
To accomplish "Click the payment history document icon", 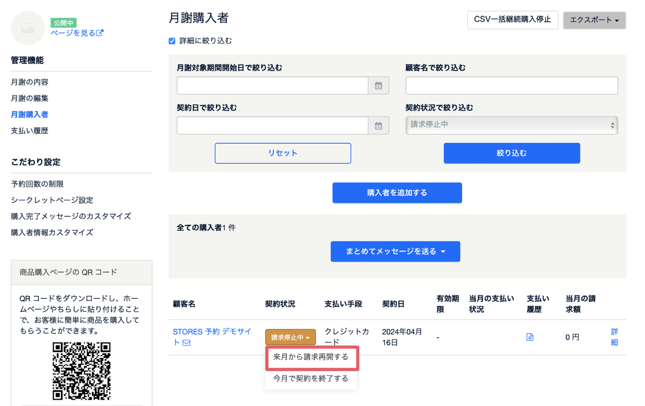I will 530,337.
